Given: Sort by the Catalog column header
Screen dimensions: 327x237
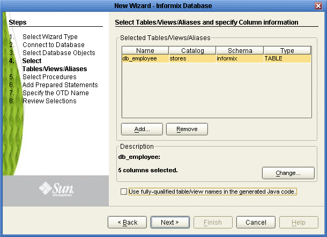Looking at the screenshot, I should tap(192, 51).
